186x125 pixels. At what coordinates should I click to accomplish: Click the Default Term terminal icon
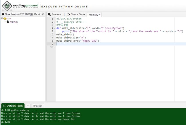click(5, 106)
